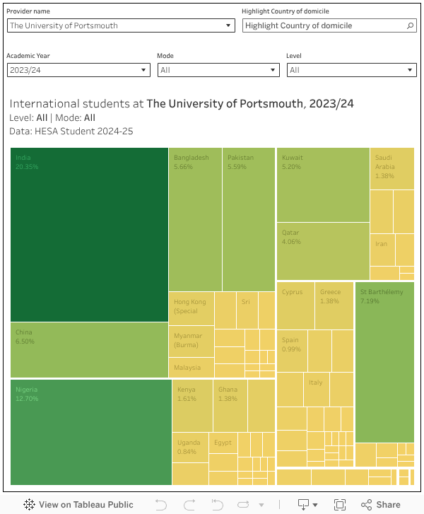
Task: Click the Refresh data icon
Action: (x=245, y=505)
